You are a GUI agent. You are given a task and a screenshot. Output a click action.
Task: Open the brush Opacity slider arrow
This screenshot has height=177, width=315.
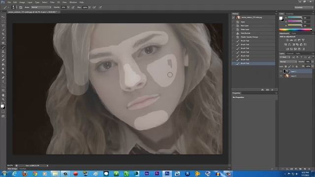(x=68, y=7)
